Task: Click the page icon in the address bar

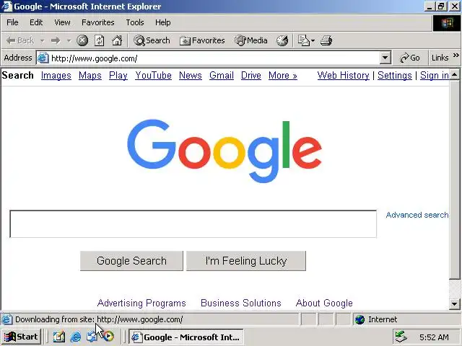Action: coord(43,58)
